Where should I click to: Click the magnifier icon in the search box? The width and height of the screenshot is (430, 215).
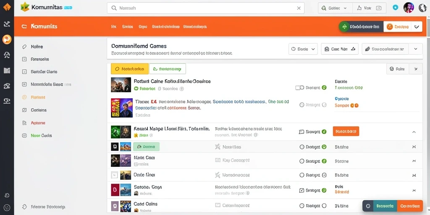114,8
